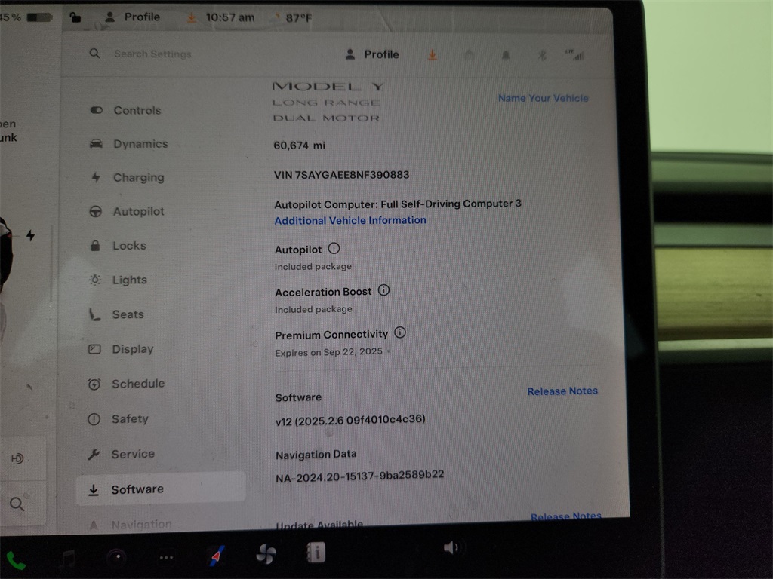Open the music app in bottom bar

point(68,559)
